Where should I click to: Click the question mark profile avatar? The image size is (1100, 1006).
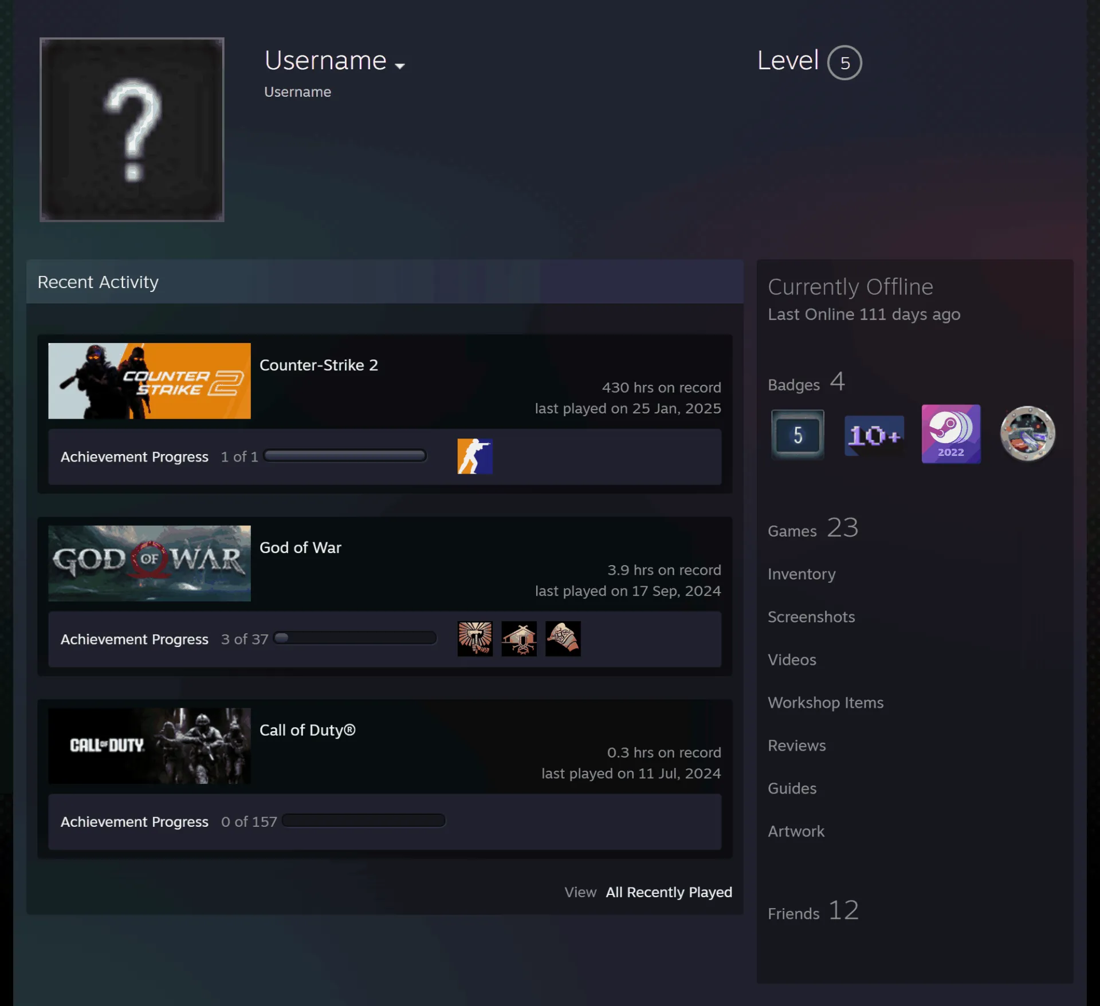tap(132, 129)
